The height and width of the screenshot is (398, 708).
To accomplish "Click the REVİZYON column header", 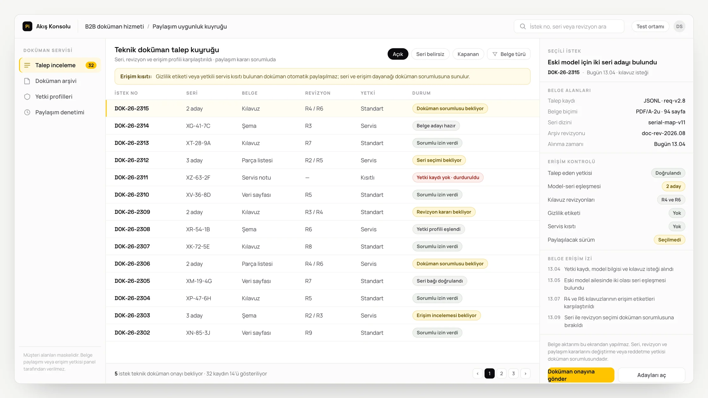I will tap(318, 93).
